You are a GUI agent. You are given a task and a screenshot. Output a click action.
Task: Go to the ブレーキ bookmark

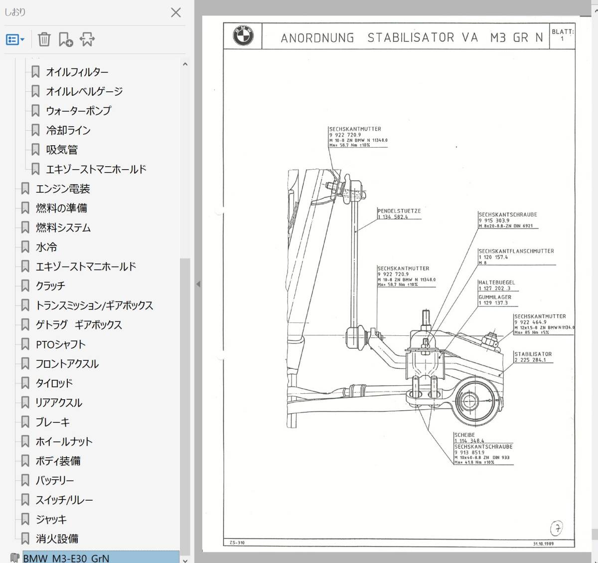click(53, 422)
